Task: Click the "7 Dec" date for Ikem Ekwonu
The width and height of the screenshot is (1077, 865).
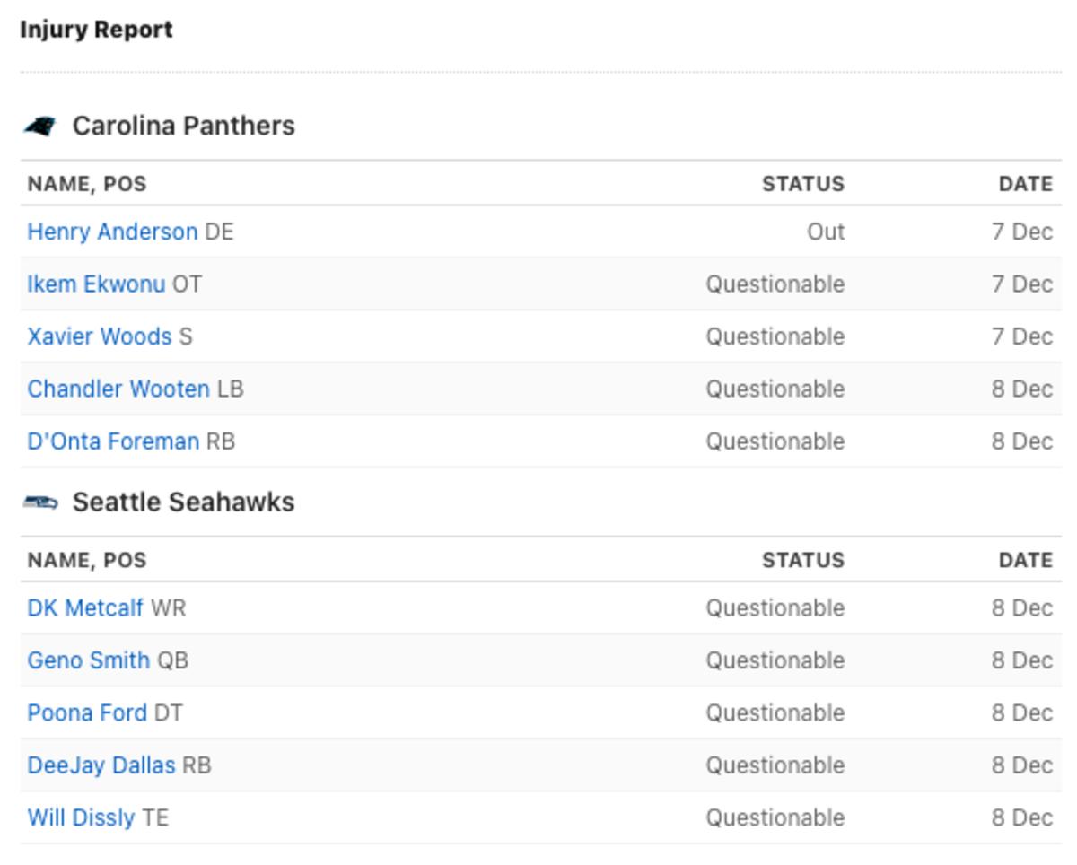Action: pyautogui.click(x=1021, y=284)
